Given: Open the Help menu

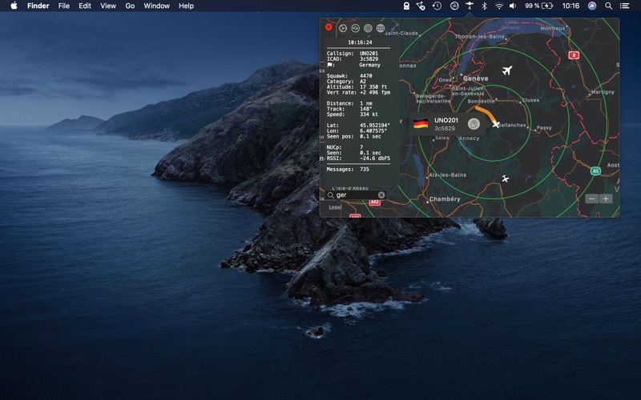Looking at the screenshot, I should tap(186, 6).
